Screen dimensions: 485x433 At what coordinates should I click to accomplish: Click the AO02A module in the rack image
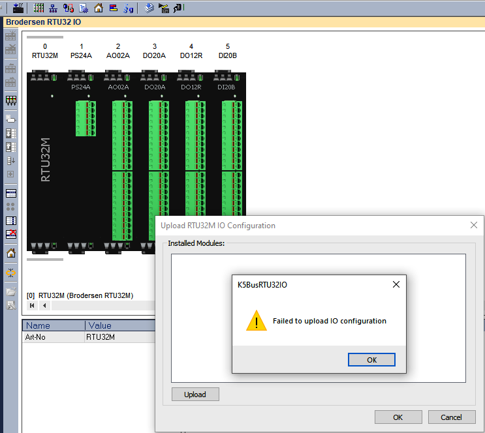tap(118, 160)
